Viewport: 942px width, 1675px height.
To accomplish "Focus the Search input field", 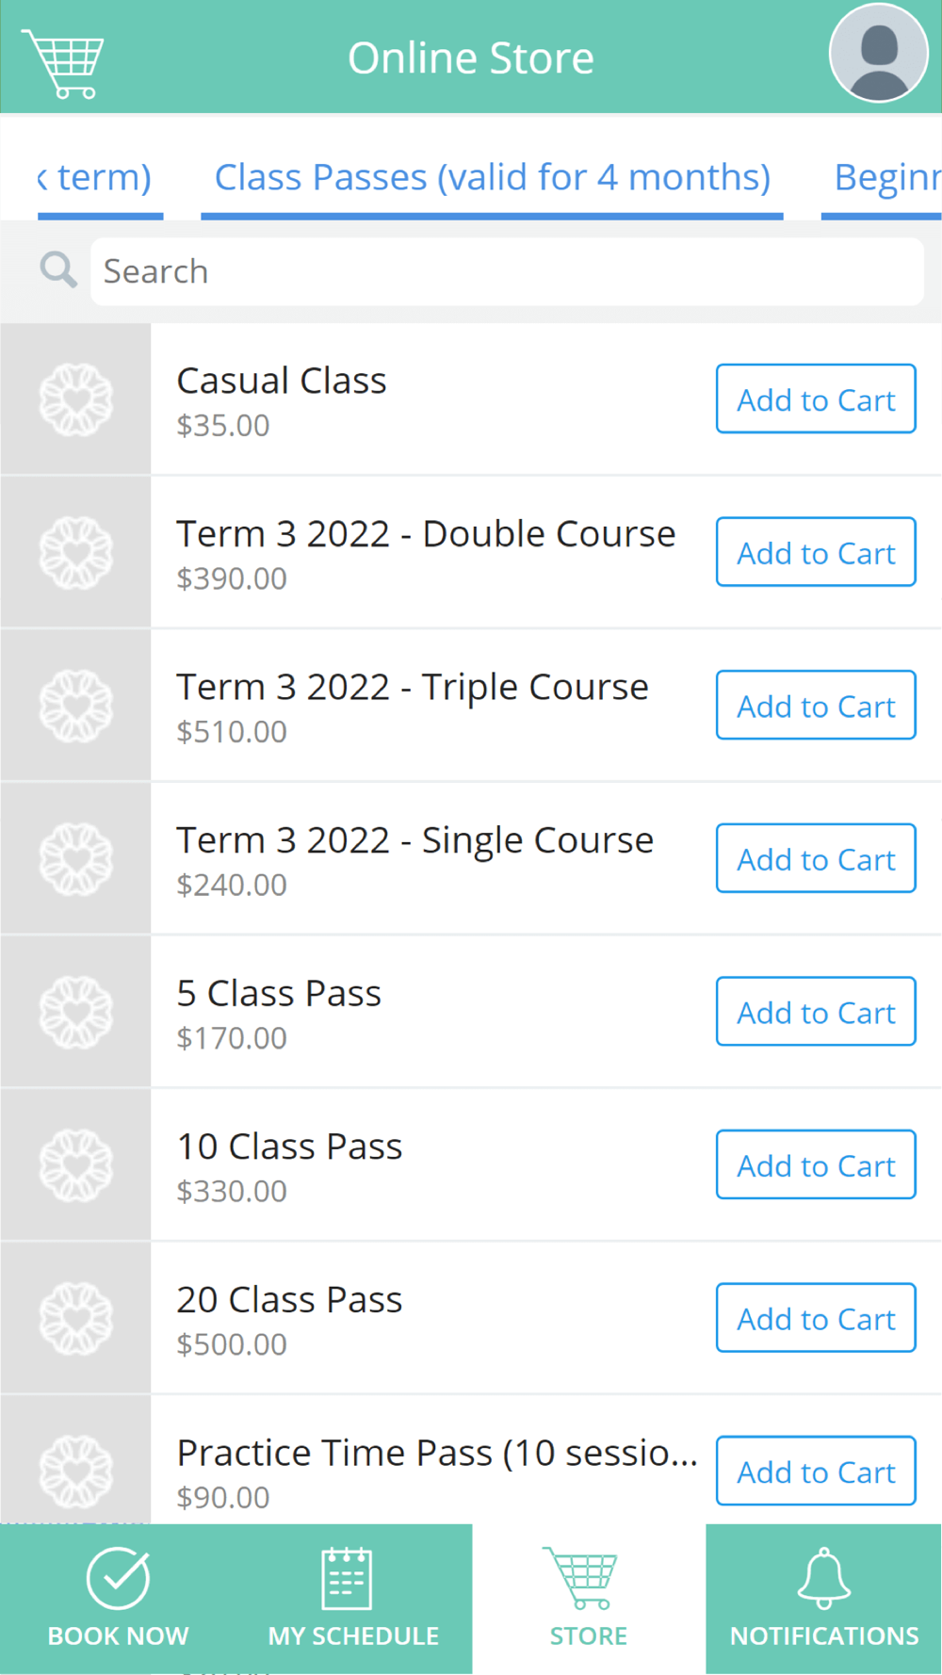I will [507, 271].
